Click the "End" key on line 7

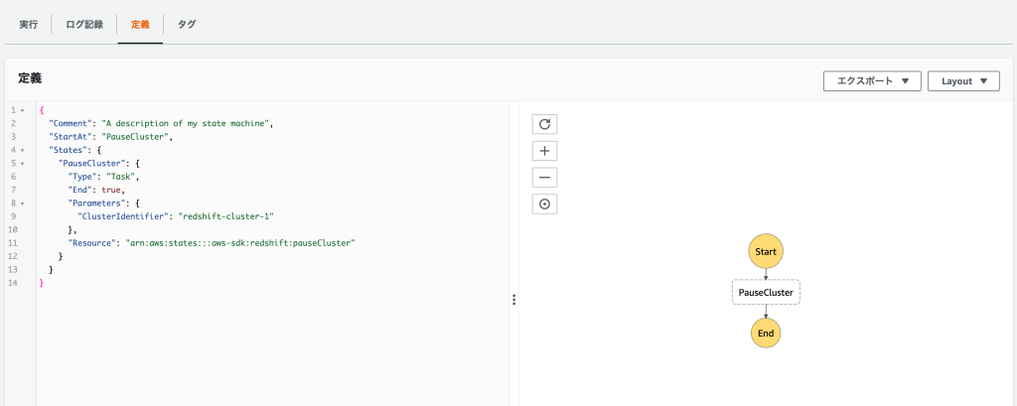pos(80,190)
